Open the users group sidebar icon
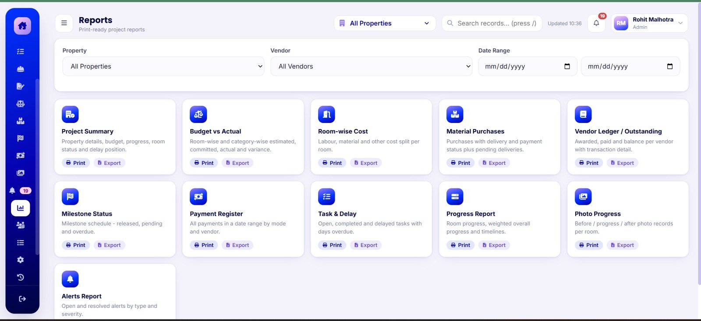The width and height of the screenshot is (701, 321). coord(21,225)
